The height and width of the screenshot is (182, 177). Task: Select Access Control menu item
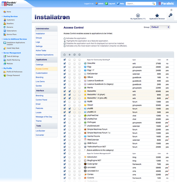coord(42,69)
